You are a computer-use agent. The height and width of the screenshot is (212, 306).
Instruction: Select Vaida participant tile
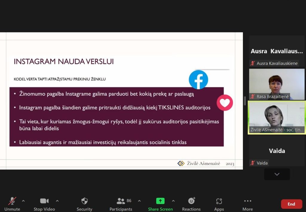(277, 151)
